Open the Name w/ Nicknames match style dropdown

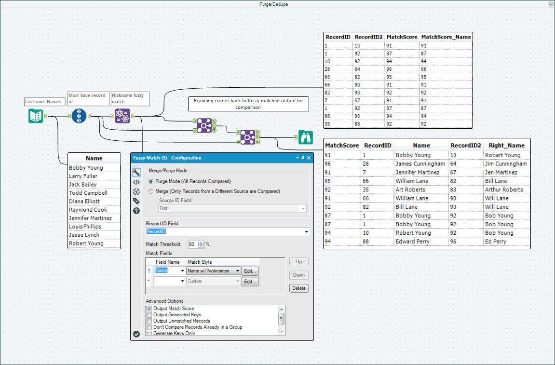click(x=238, y=271)
